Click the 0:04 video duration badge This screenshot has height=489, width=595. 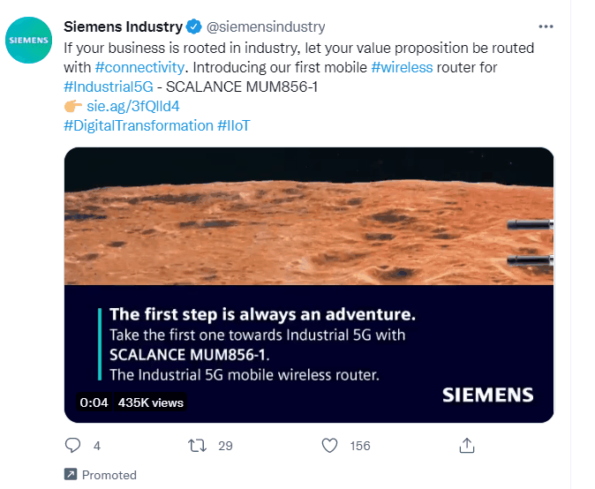(x=94, y=402)
